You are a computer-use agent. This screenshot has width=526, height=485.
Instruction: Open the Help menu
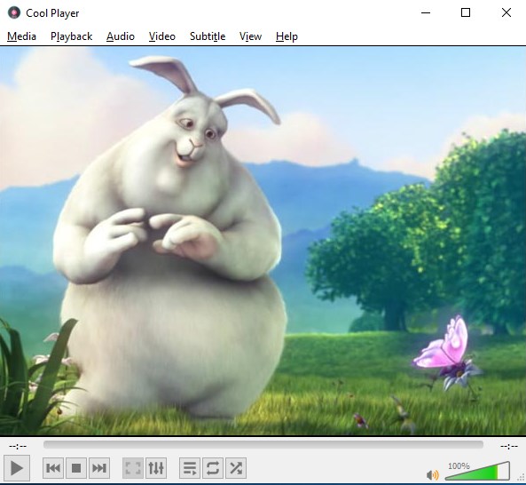[287, 36]
